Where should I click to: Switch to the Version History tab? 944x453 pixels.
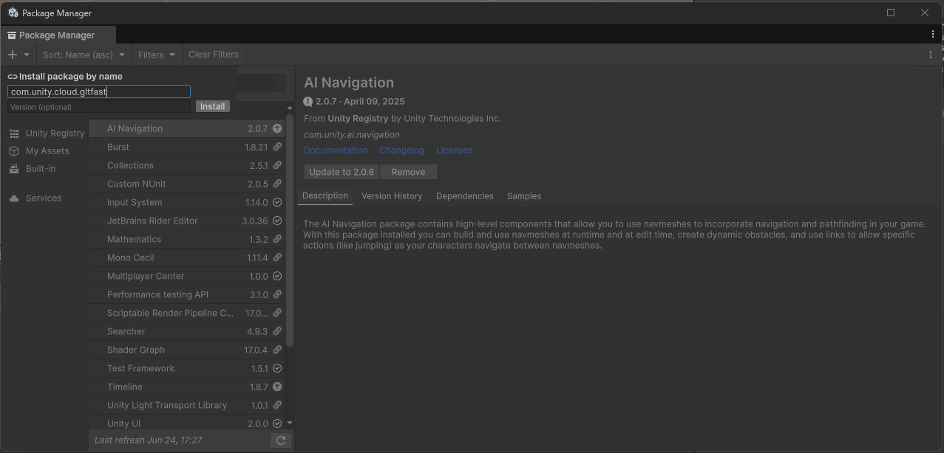392,196
